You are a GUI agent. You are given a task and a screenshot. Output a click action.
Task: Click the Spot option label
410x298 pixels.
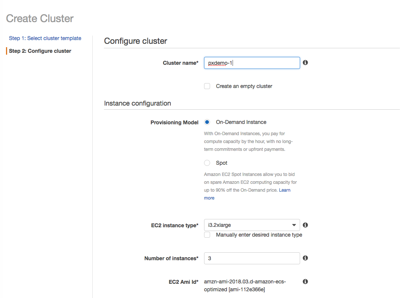[221, 163]
